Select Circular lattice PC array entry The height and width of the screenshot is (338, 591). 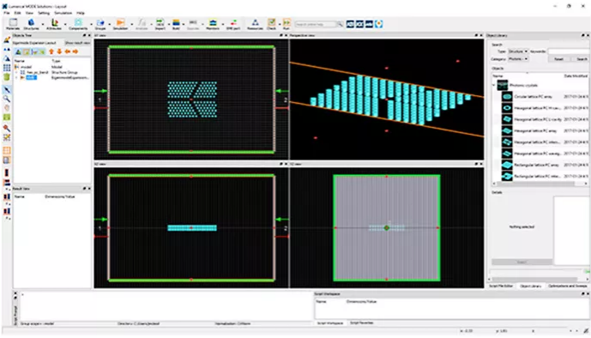click(533, 96)
